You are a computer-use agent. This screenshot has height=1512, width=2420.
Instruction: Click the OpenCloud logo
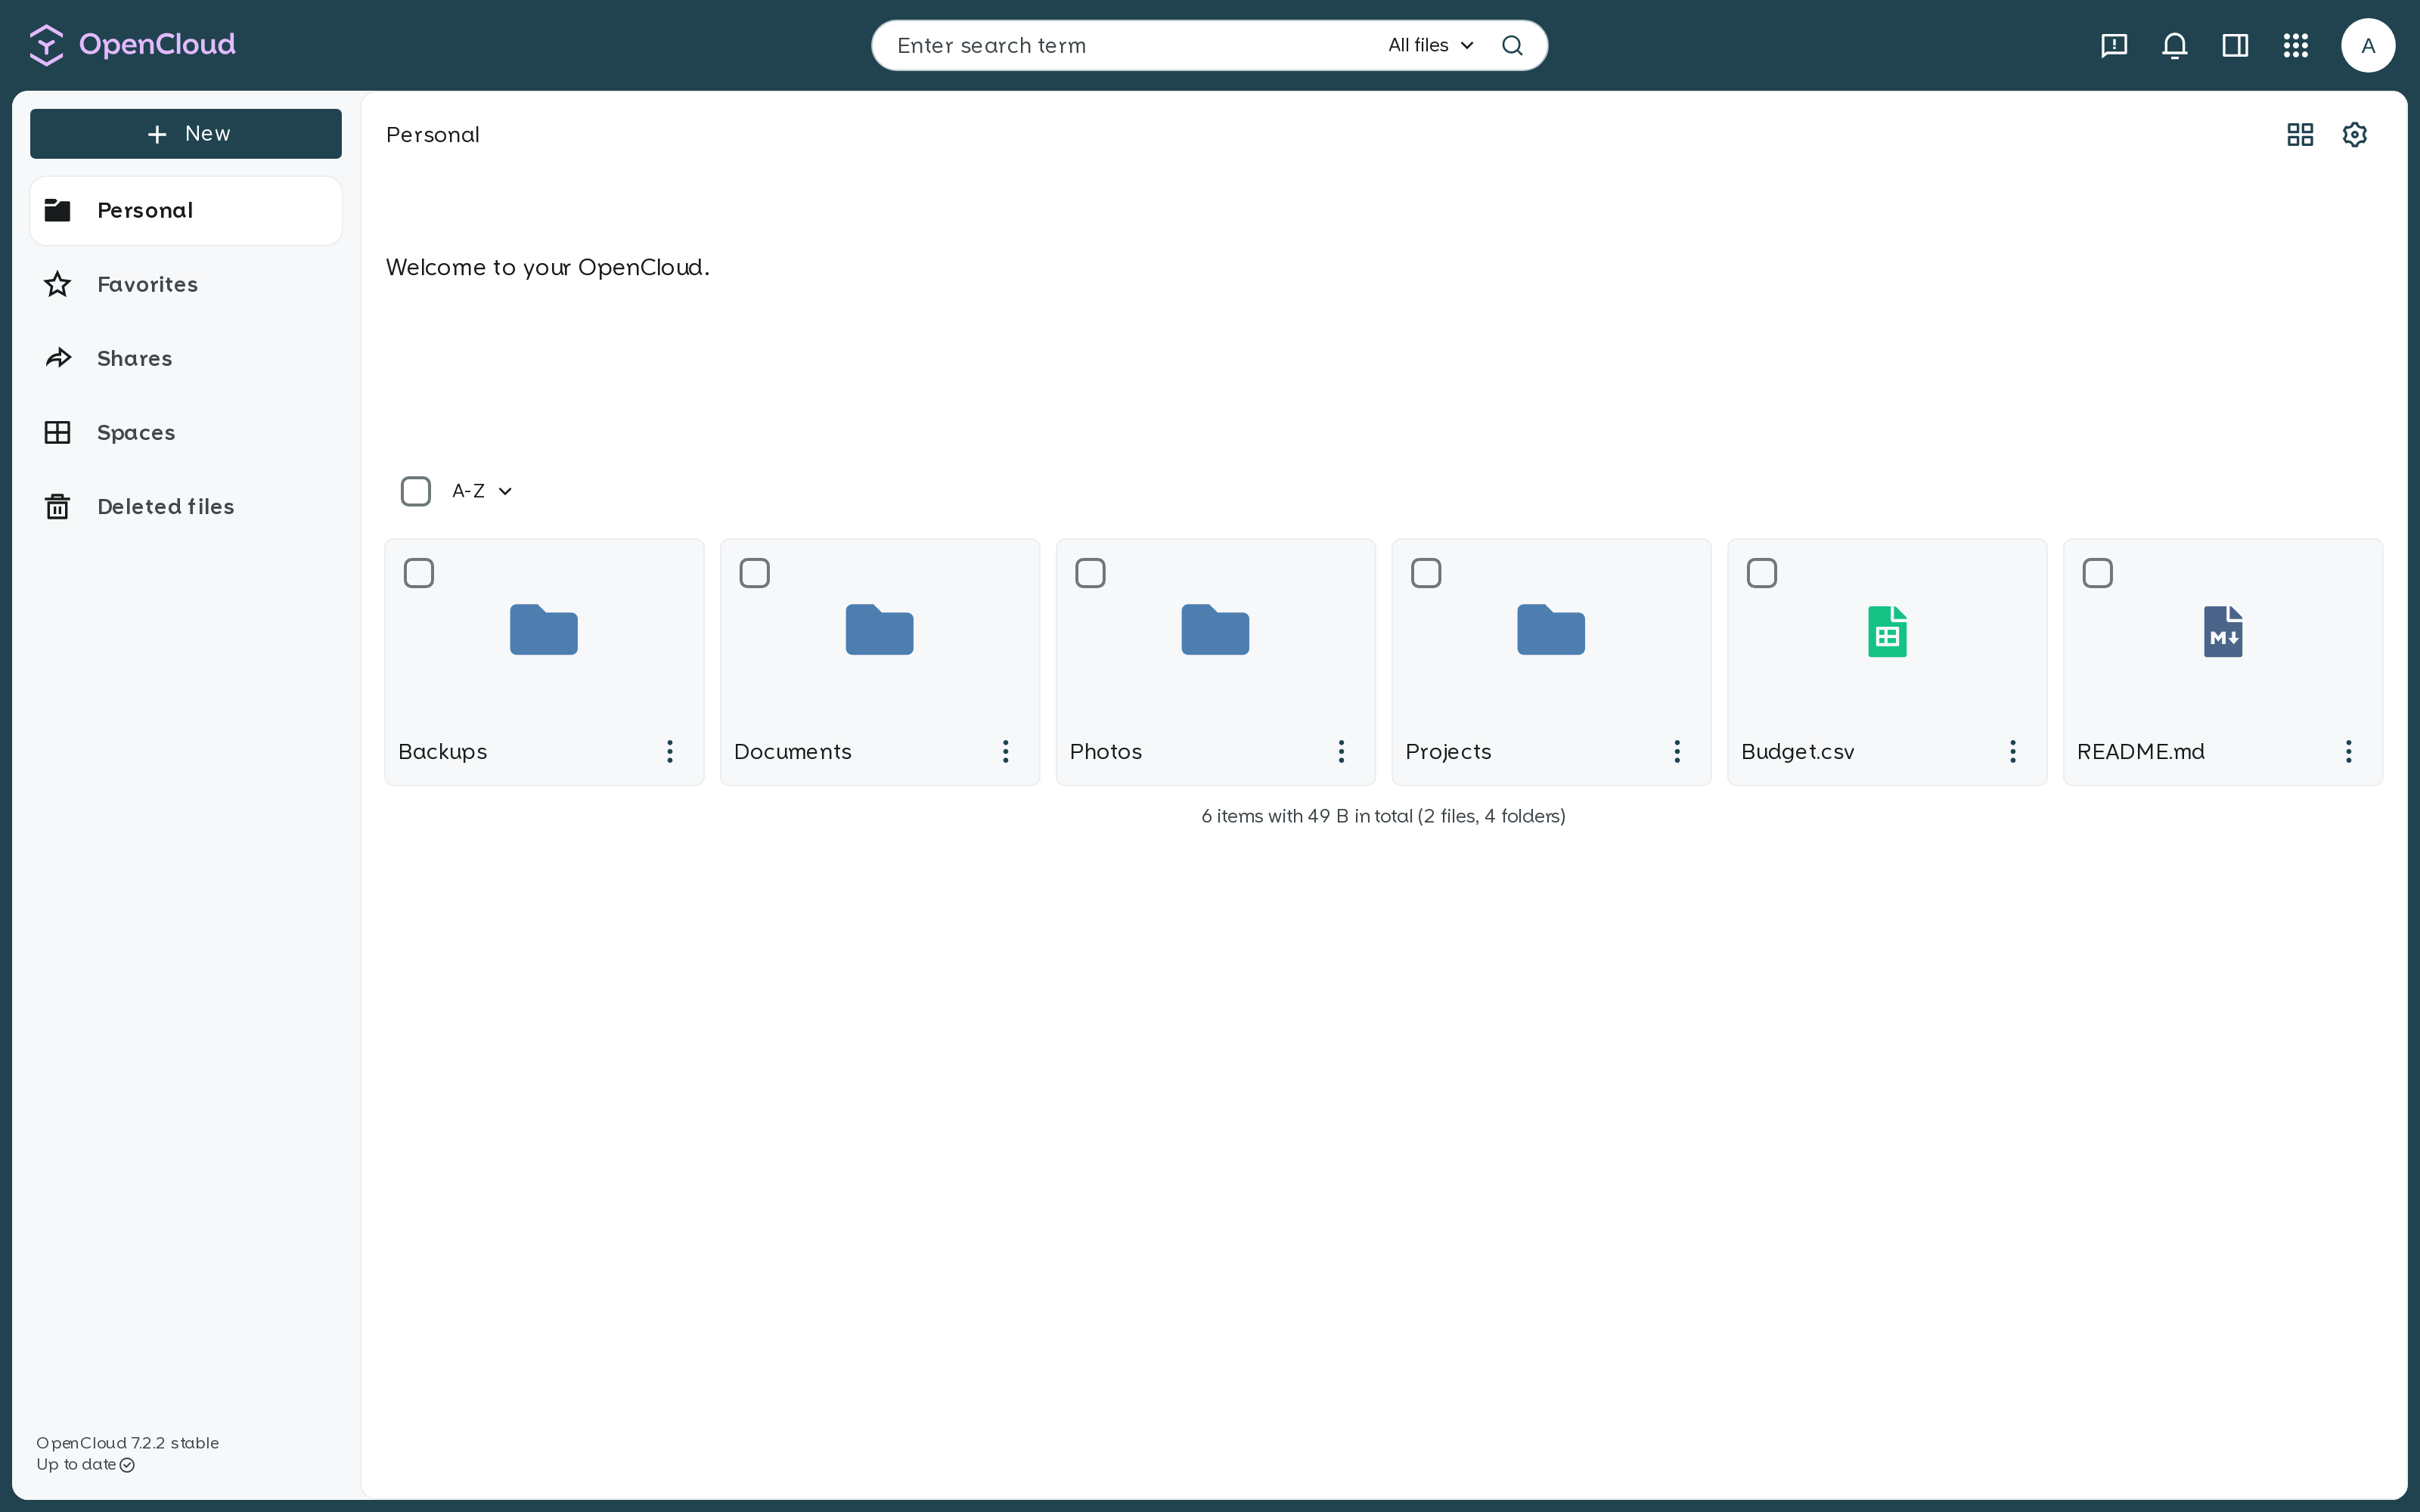(133, 45)
